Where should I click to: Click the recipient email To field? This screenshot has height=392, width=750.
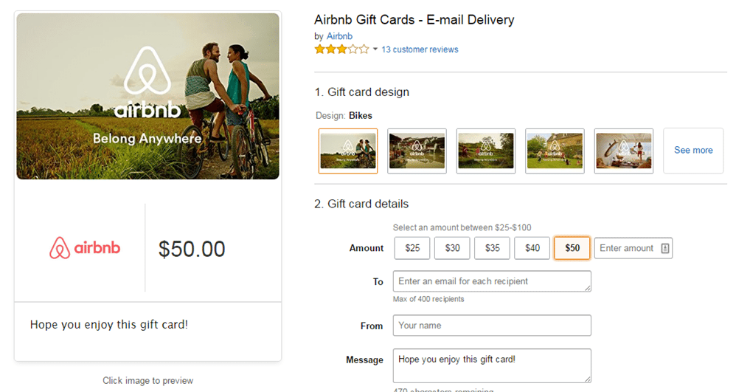pos(492,281)
